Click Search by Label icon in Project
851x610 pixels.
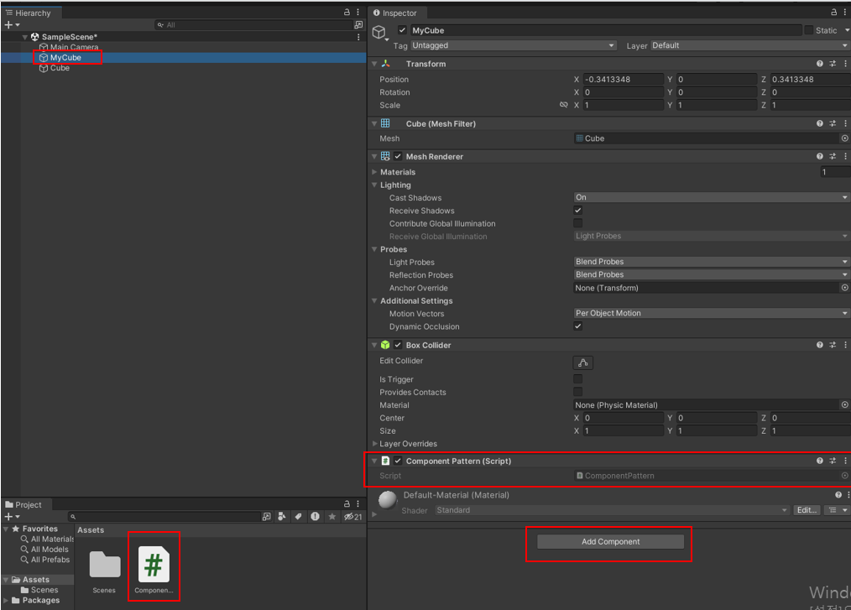point(298,517)
